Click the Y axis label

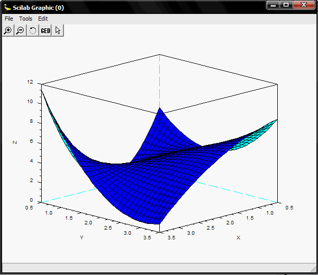tap(81, 237)
